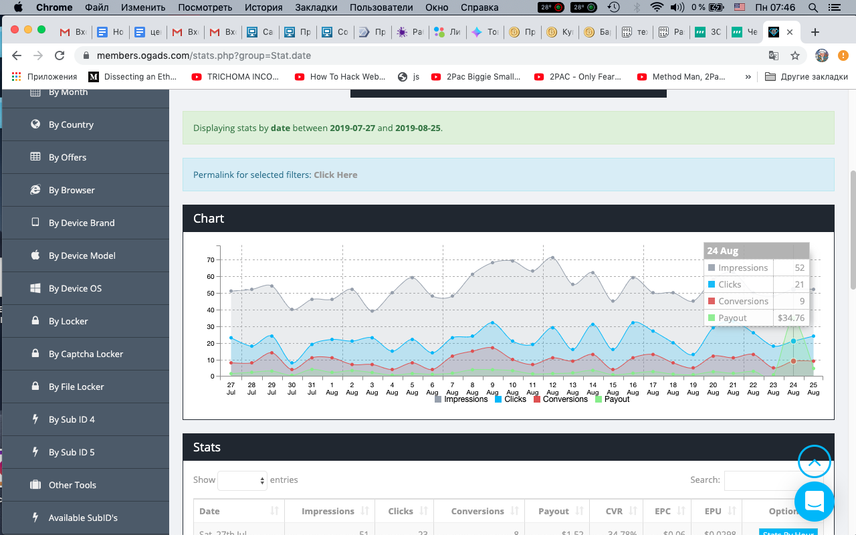Image resolution: width=856 pixels, height=535 pixels.
Task: Bookmark this page with the star icon
Action: (x=795, y=56)
